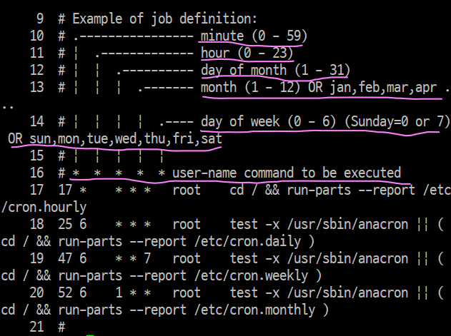The height and width of the screenshot is (336, 451).
Task: Click the text "Example of job definition:"
Action: (x=165, y=19)
